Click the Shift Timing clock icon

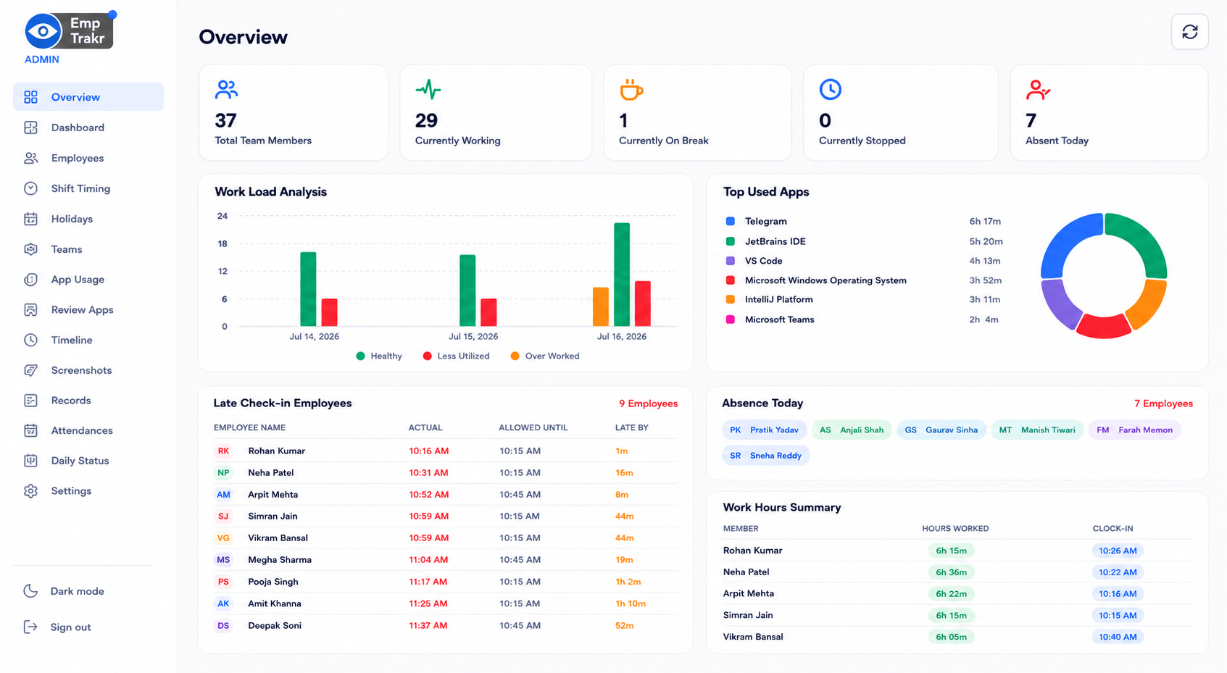30,188
